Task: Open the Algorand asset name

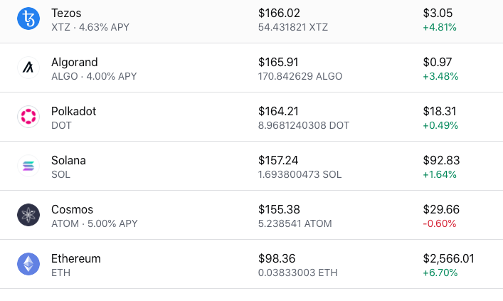Action: click(75, 62)
